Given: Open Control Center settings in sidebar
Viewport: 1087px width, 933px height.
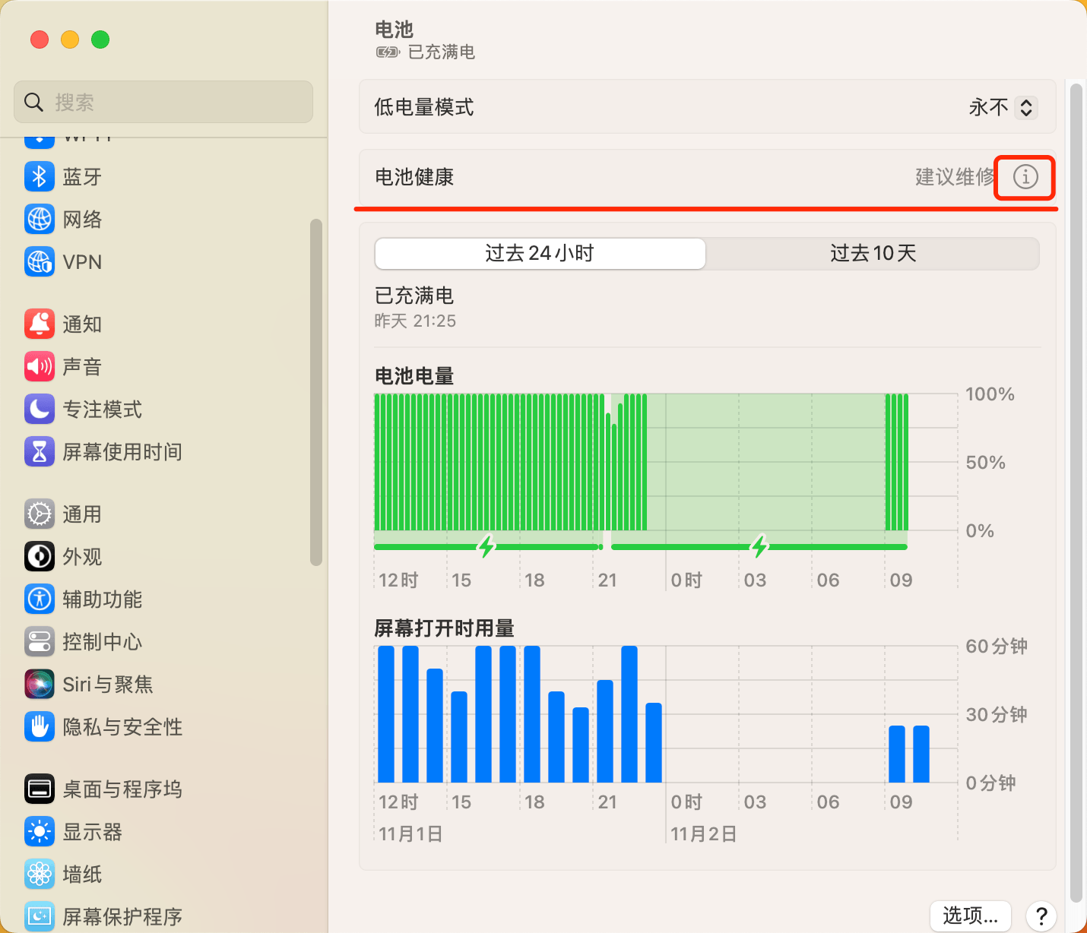Looking at the screenshot, I should tap(102, 642).
